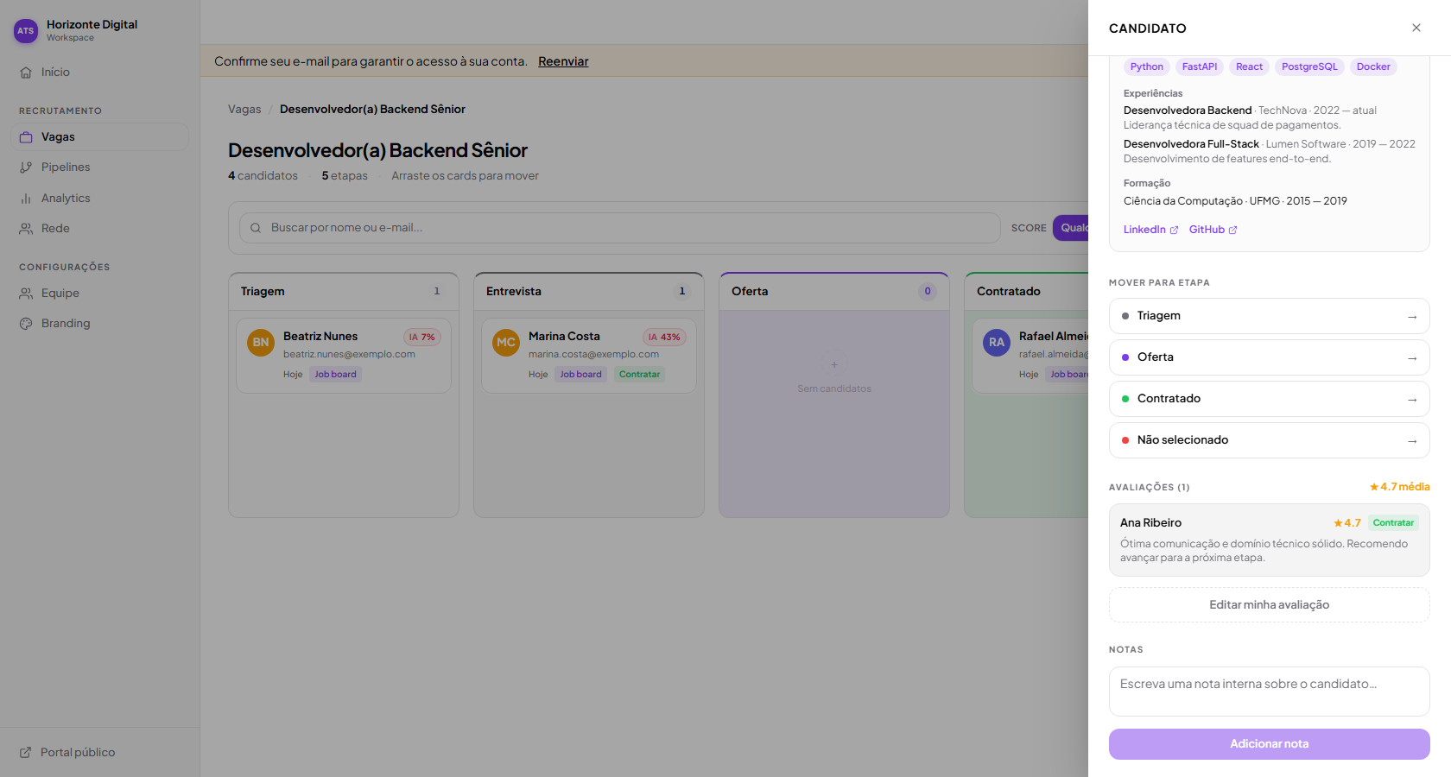
Task: Open the SCORE filter dropdown
Action: pos(1070,228)
